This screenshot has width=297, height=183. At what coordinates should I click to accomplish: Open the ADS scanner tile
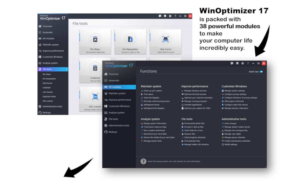pyautogui.click(x=91, y=99)
